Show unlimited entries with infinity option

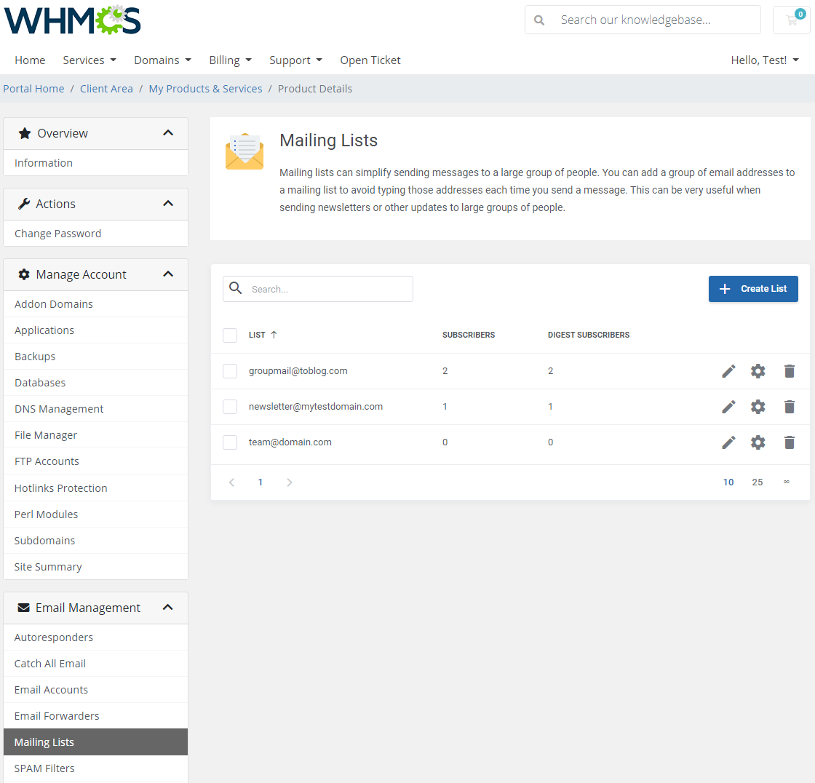tap(787, 482)
